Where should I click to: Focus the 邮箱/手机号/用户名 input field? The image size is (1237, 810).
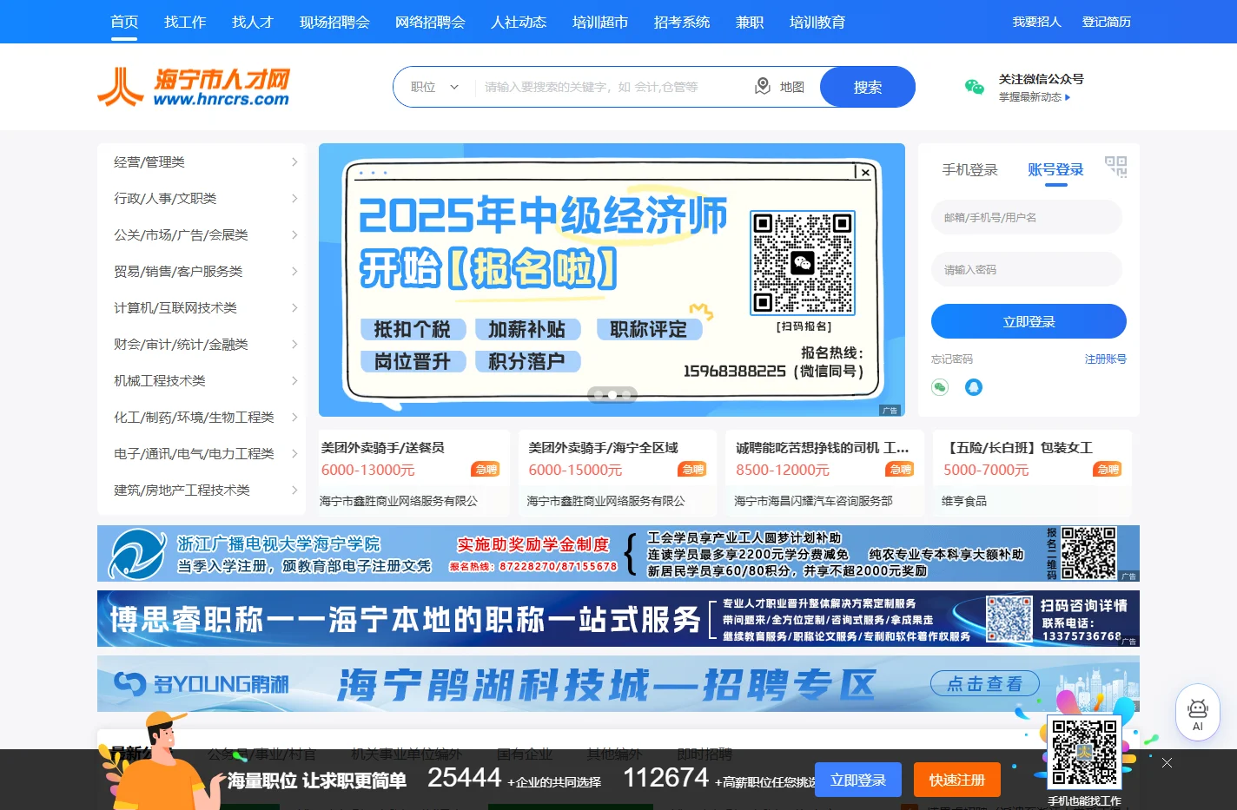click(1027, 217)
